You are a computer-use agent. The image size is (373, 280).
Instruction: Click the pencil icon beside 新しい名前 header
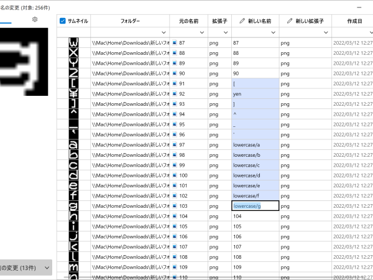coord(242,21)
